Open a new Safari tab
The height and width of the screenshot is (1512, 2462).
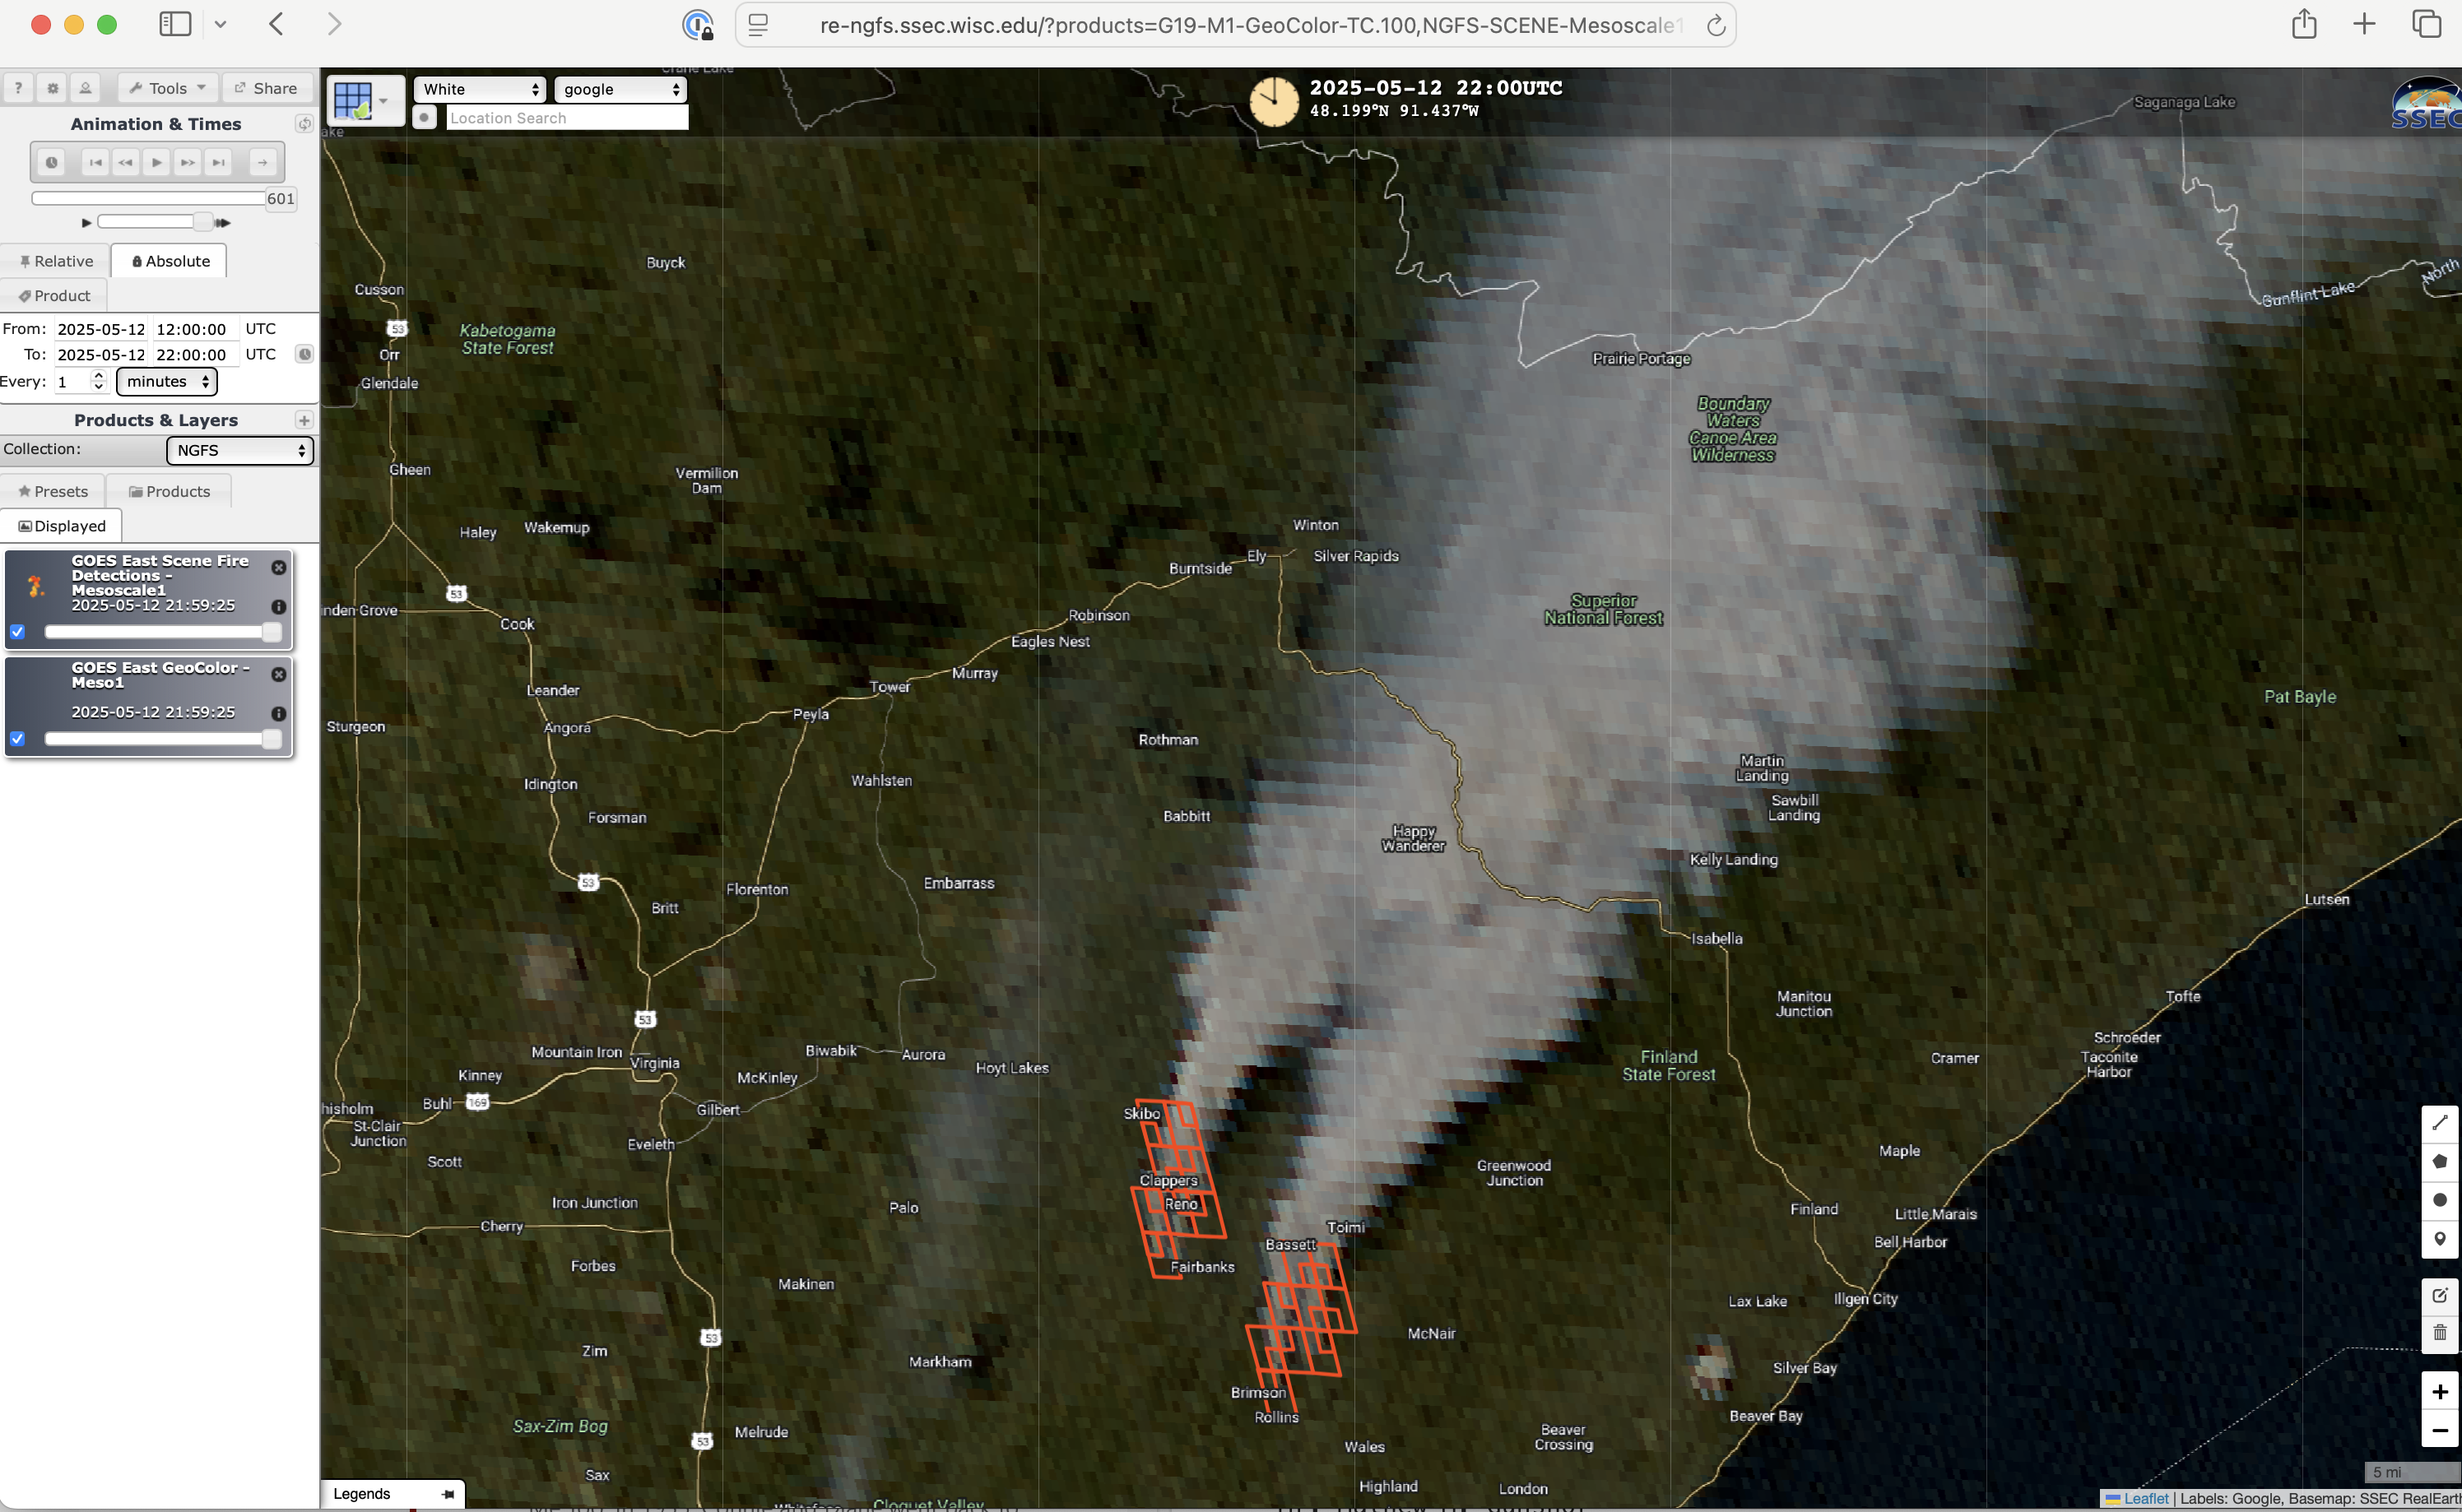coord(2364,24)
